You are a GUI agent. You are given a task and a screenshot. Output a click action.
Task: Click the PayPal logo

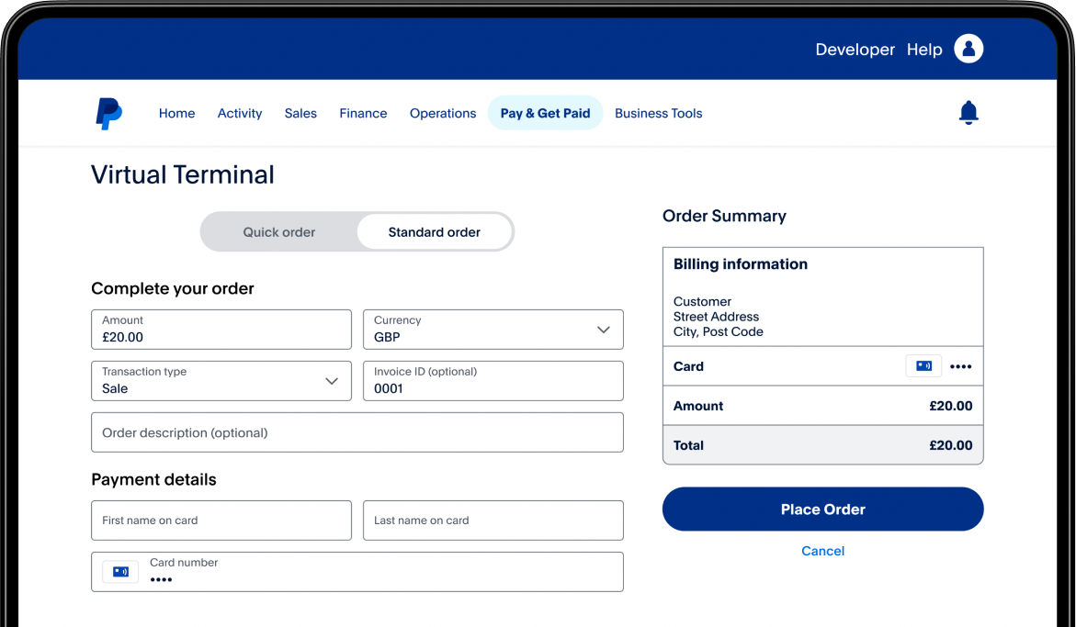coord(108,113)
